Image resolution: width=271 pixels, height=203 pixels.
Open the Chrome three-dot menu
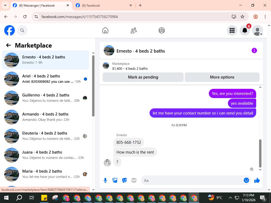coord(265,17)
